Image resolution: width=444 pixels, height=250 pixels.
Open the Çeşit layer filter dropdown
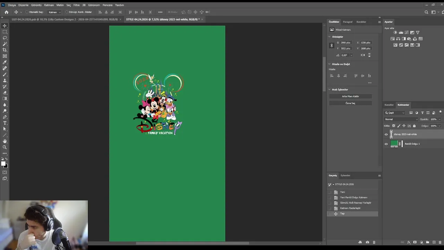click(394, 113)
